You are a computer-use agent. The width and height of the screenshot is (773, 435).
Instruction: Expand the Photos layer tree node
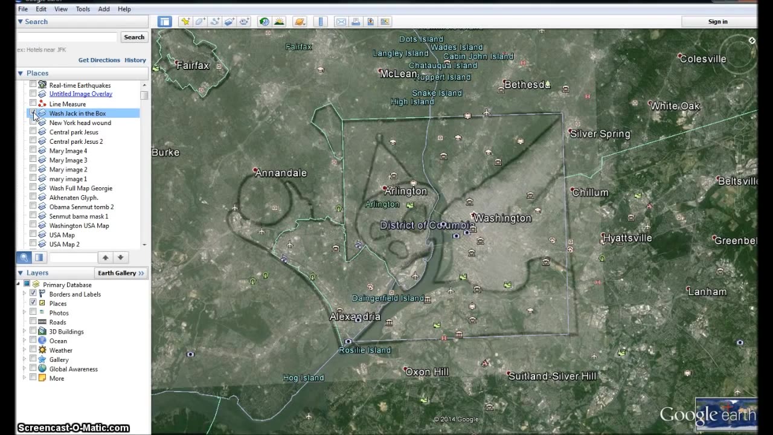coord(25,312)
